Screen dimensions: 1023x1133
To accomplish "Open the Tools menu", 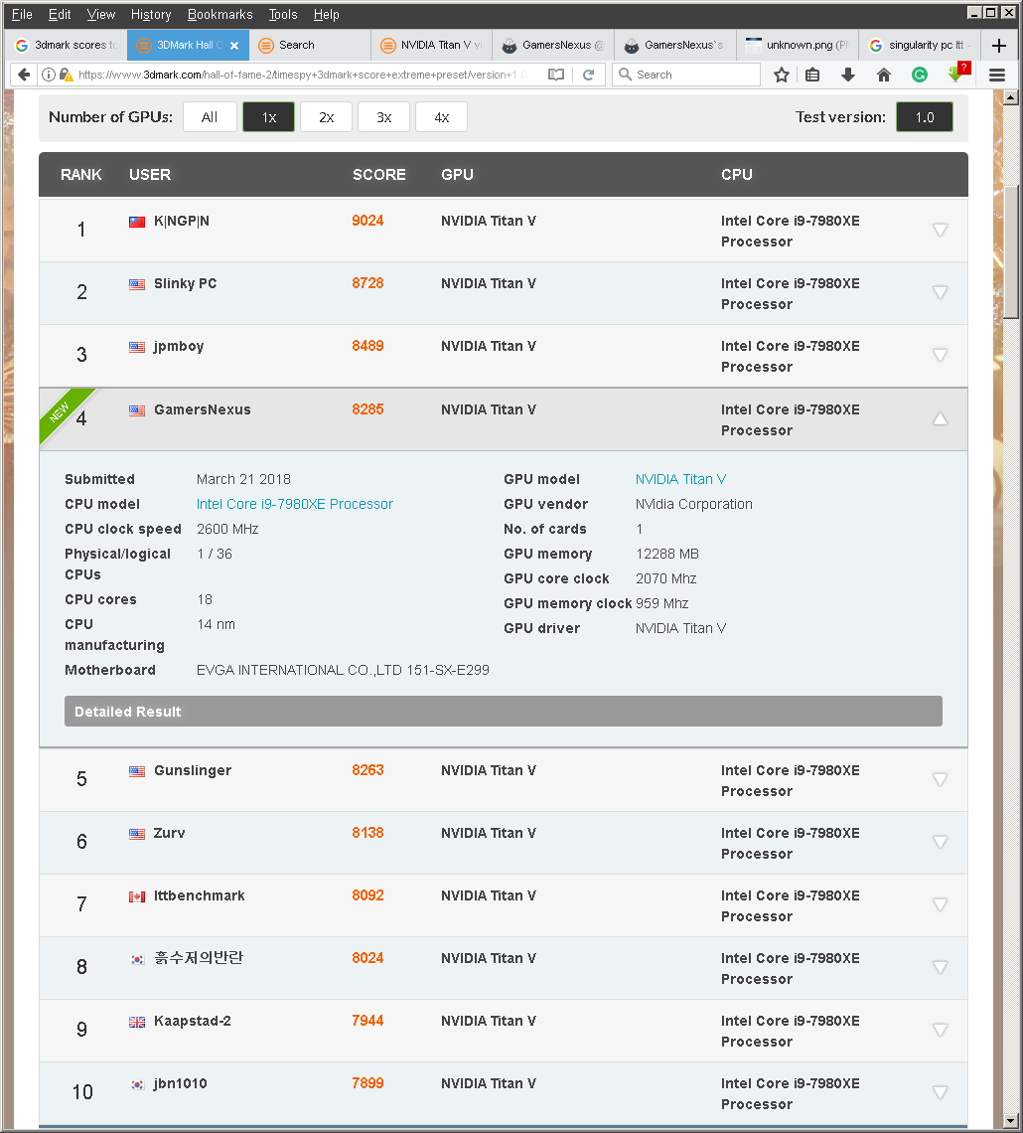I will (283, 15).
